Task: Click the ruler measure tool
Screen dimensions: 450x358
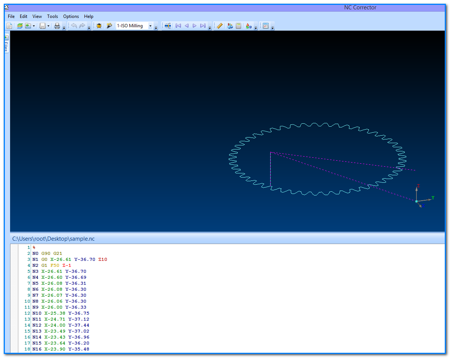Action: (x=220, y=26)
